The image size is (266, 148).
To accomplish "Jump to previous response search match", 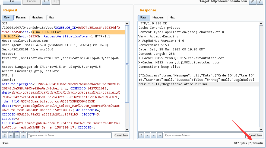I will (147, 135).
